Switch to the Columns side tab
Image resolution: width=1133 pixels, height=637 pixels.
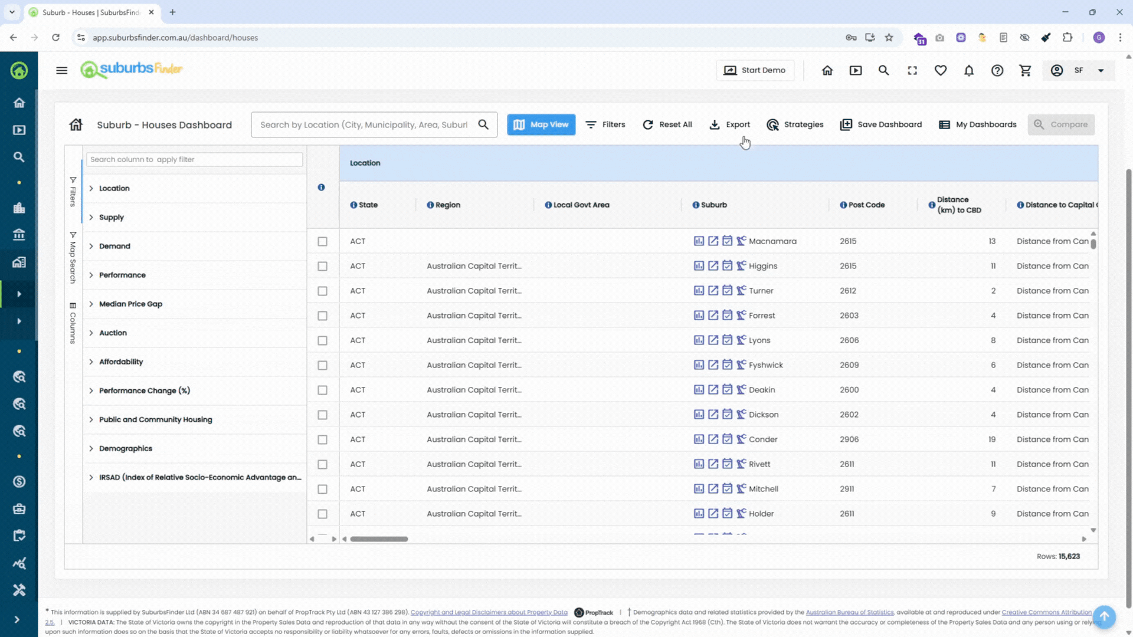[x=73, y=323]
